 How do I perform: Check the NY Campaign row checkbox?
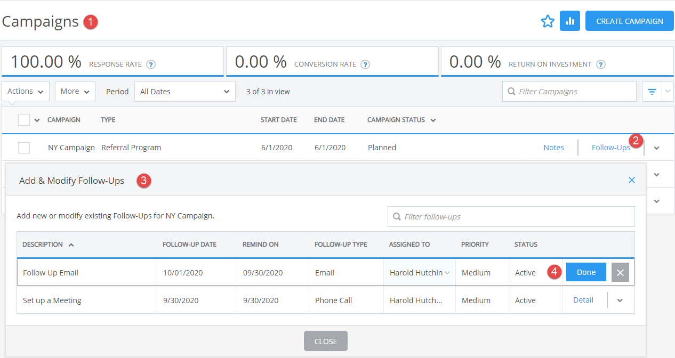(24, 148)
